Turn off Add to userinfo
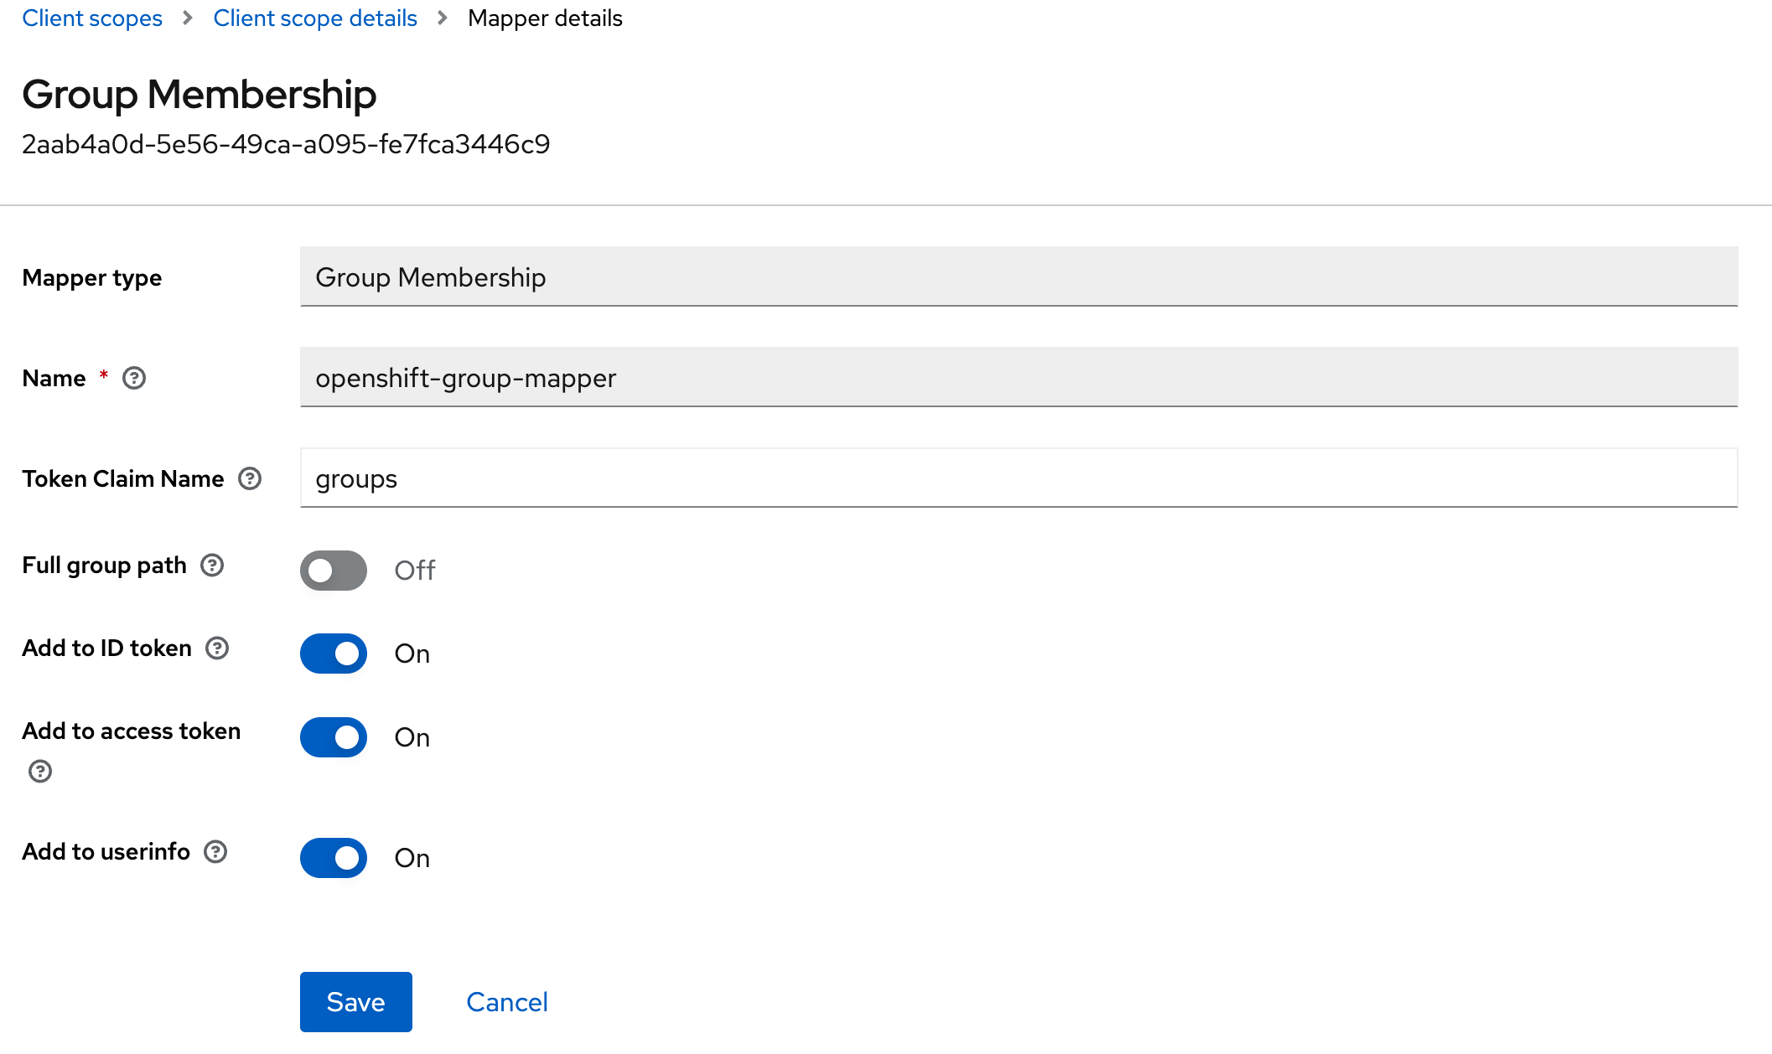This screenshot has height=1054, width=1772. (x=333, y=858)
